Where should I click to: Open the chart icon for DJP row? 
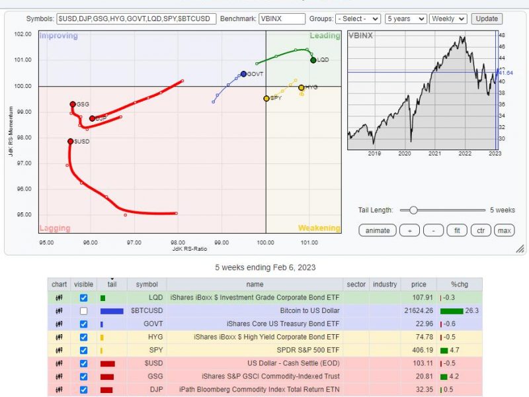59,390
